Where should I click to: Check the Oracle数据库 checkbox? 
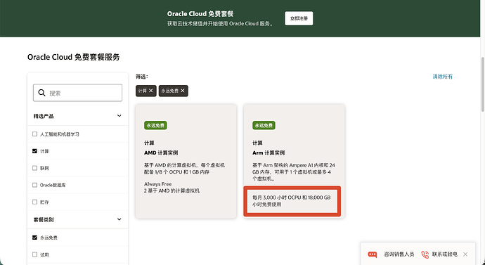(34, 186)
